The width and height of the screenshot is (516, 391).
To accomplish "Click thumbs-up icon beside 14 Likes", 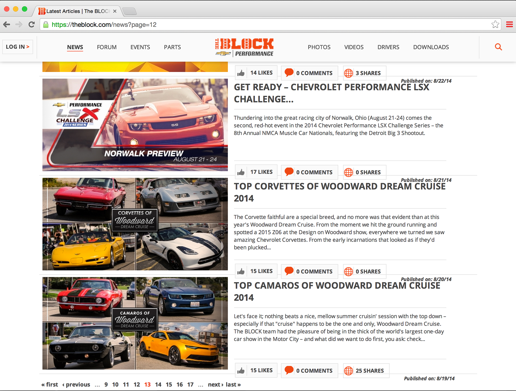I will pyautogui.click(x=241, y=73).
